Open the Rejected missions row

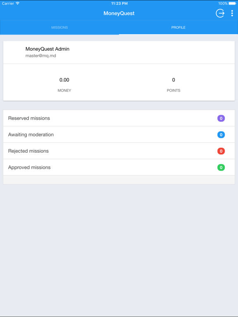pos(119,151)
